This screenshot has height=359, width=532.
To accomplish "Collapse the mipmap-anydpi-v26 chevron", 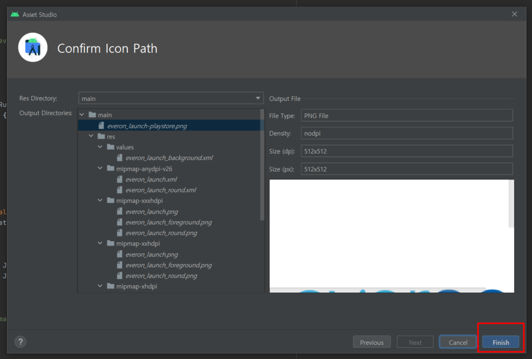I will pyautogui.click(x=100, y=168).
